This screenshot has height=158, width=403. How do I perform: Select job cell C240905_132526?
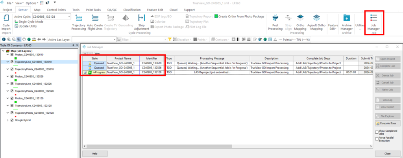(152, 68)
